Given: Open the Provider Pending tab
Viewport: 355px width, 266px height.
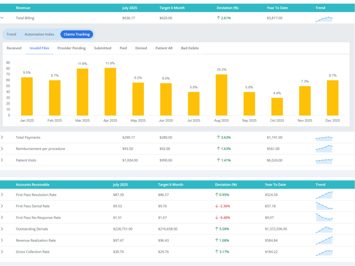Looking at the screenshot, I should point(72,48).
